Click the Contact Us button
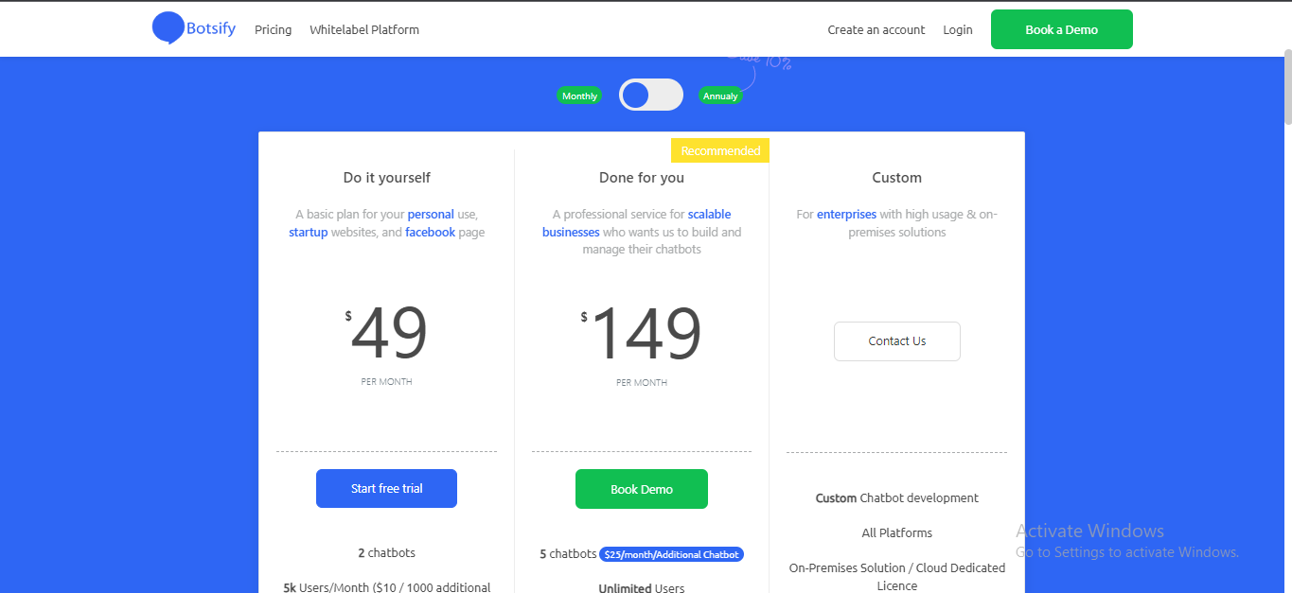1292x593 pixels. (x=897, y=341)
